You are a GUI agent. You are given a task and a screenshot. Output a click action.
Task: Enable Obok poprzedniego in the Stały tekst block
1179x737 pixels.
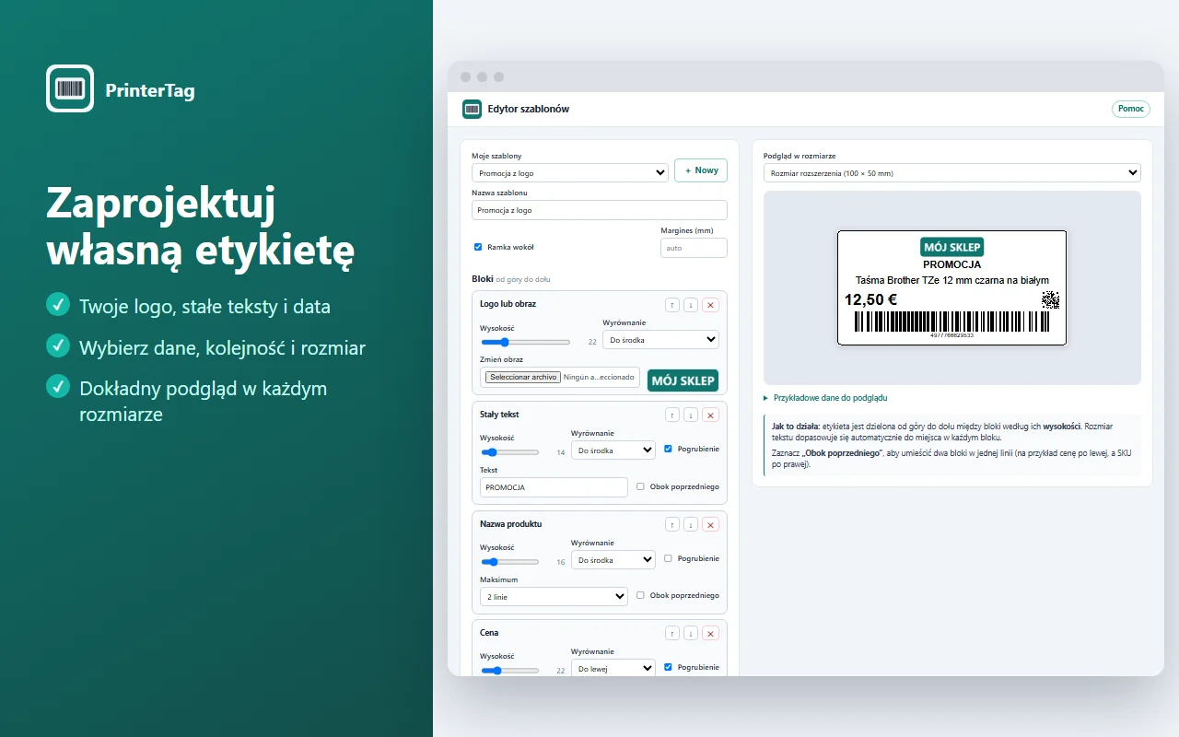pyautogui.click(x=640, y=486)
